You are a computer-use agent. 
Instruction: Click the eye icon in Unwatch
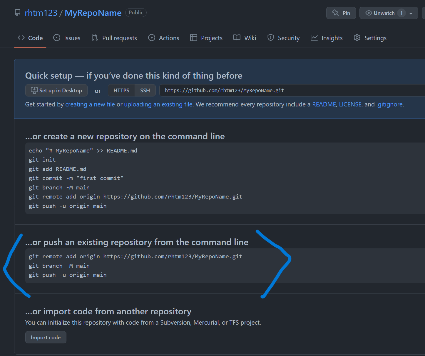(x=369, y=13)
